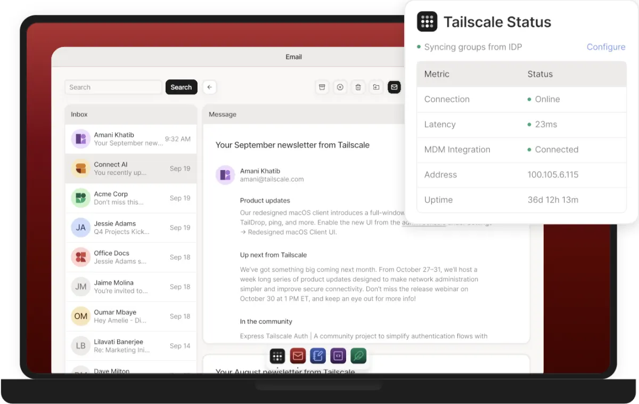Screen dimensions: 639x404
Task: Click the Configure link in Tailscale Status
Action: coord(606,47)
